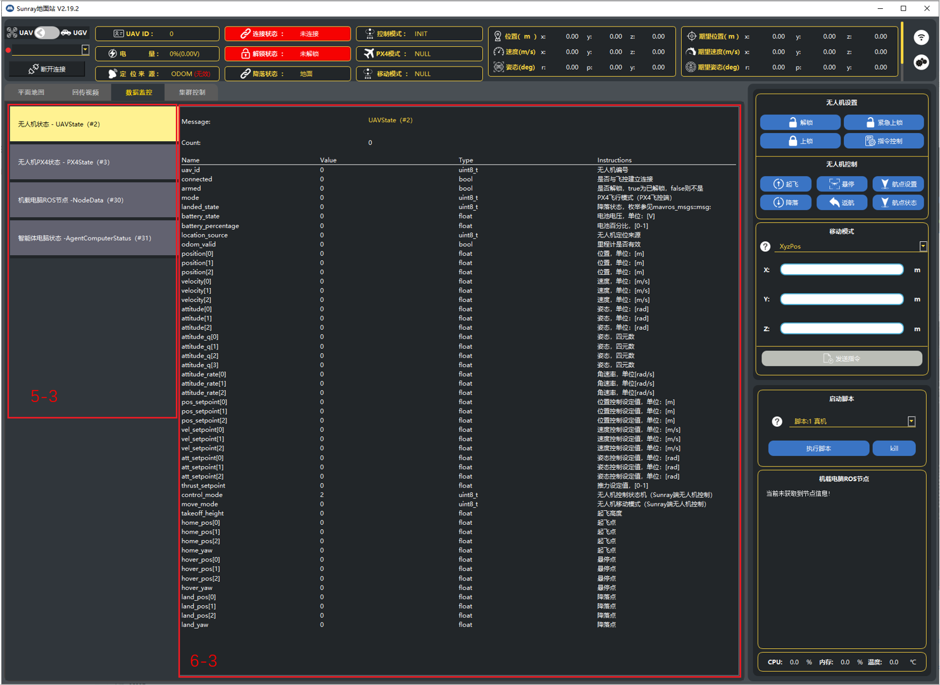The width and height of the screenshot is (940, 685).
Task: Click the 断开连接 disconnect button
Action: pyautogui.click(x=47, y=69)
